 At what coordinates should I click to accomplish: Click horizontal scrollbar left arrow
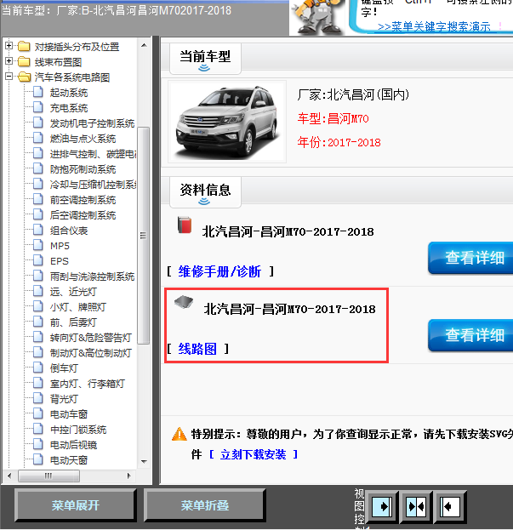[9, 476]
